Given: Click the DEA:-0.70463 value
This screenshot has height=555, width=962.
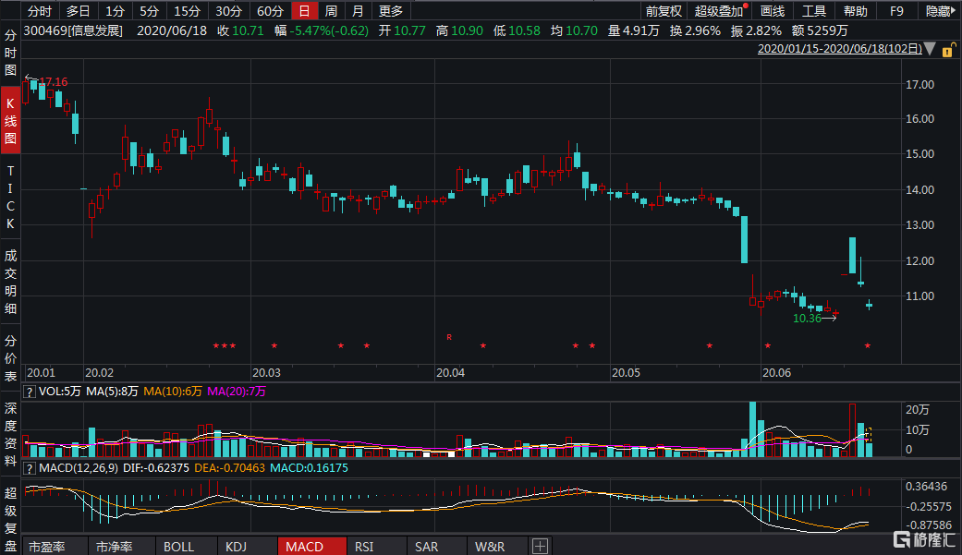Looking at the screenshot, I should pos(229,468).
